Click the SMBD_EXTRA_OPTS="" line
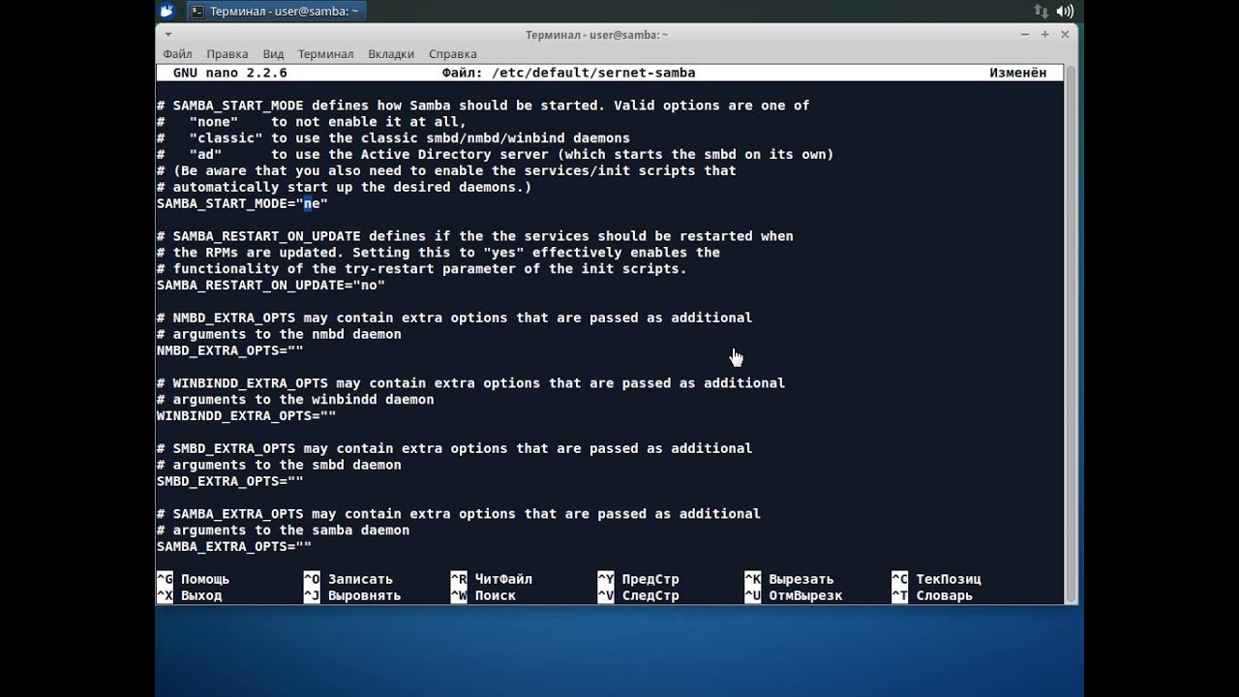Image resolution: width=1239 pixels, height=697 pixels. point(230,481)
